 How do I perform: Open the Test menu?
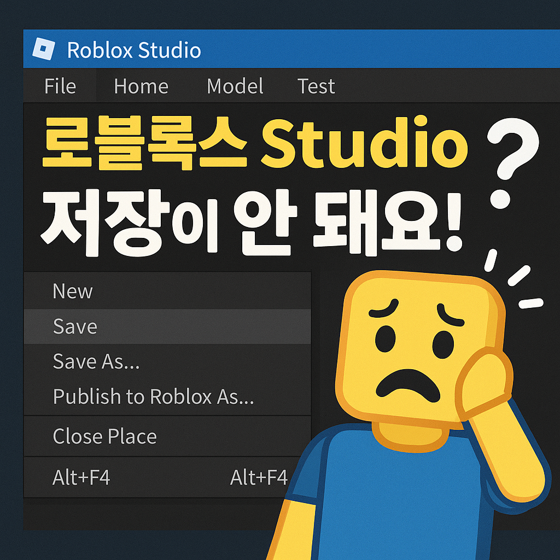coord(316,86)
